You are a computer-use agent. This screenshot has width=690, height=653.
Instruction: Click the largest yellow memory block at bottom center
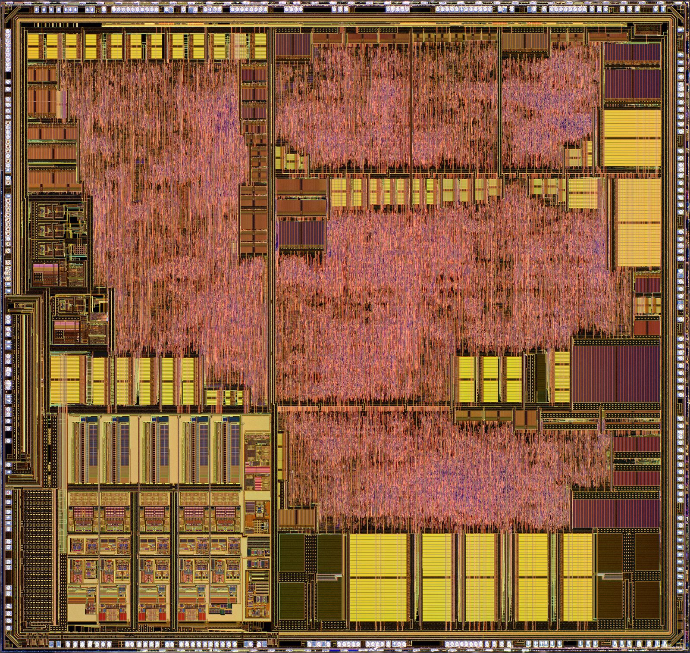point(378,578)
